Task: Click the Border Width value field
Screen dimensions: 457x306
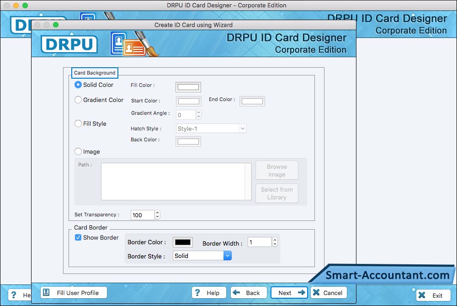Action: (260, 242)
